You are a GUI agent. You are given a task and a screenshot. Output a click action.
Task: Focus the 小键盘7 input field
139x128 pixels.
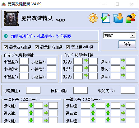[24, 61]
